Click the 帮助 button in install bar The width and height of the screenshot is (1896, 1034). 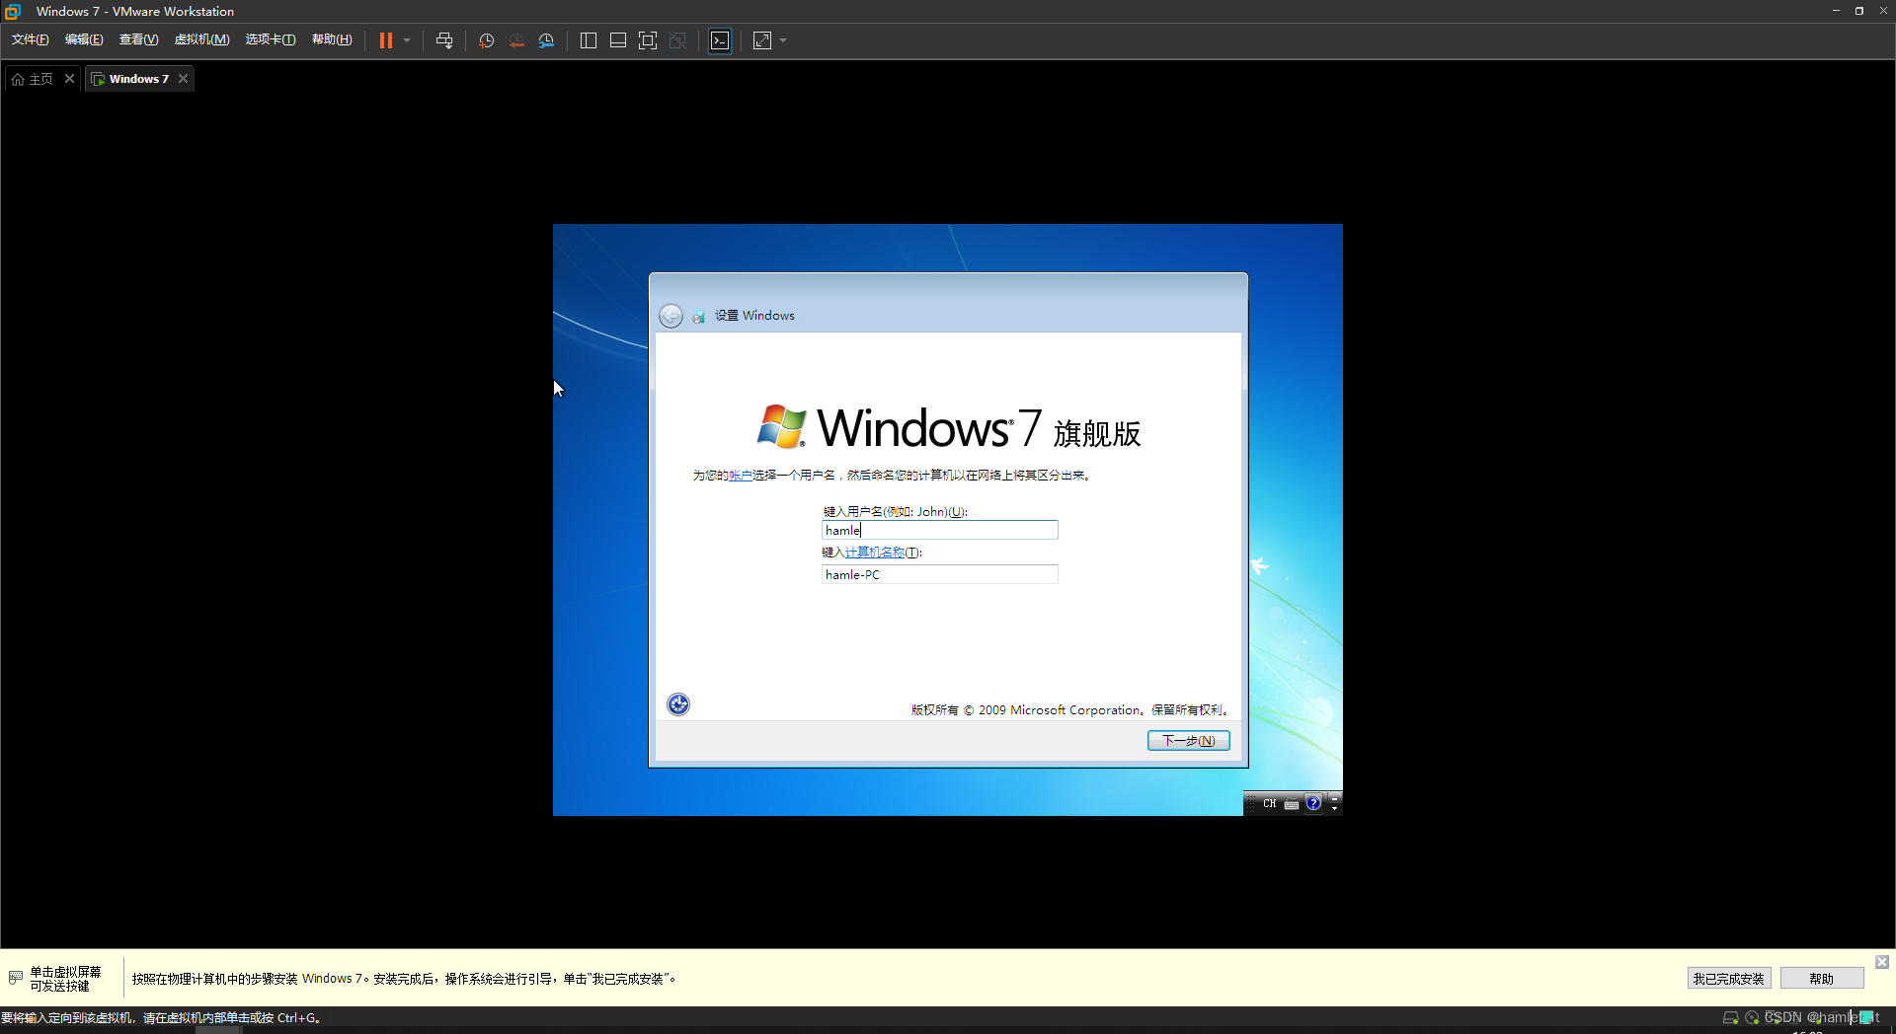coord(1821,979)
